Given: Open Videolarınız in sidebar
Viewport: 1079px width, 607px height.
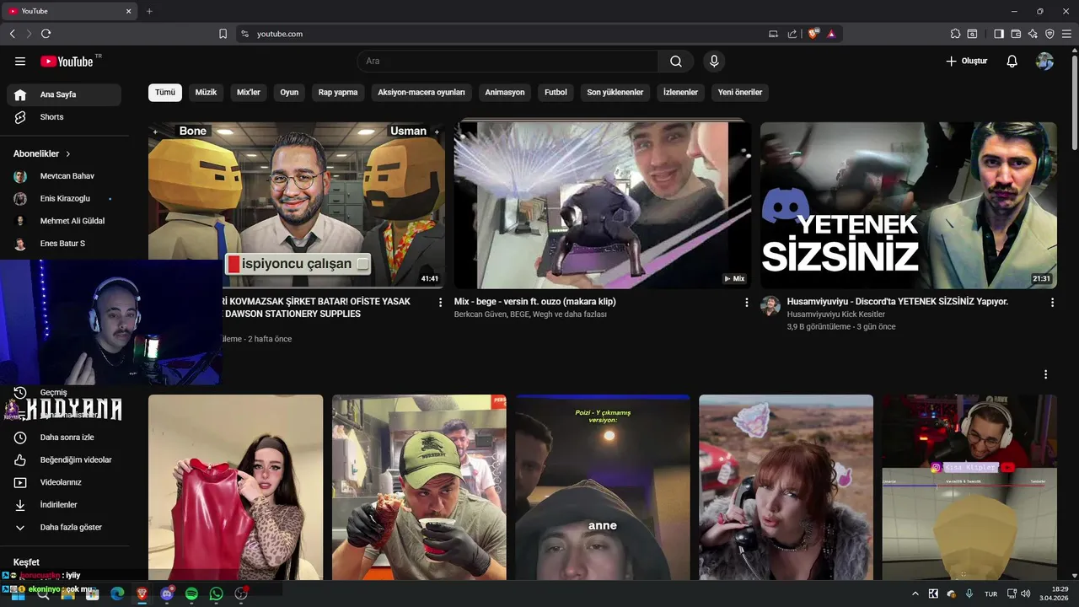Looking at the screenshot, I should pos(64,482).
